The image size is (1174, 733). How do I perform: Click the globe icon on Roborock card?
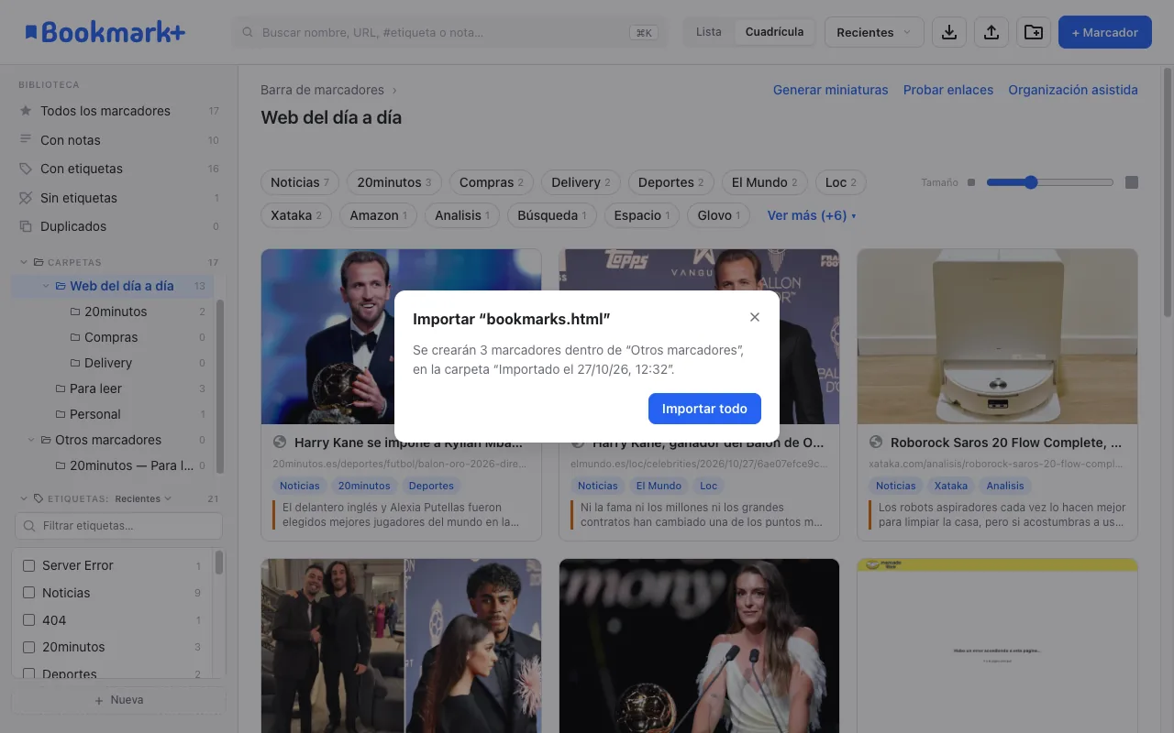tap(876, 443)
